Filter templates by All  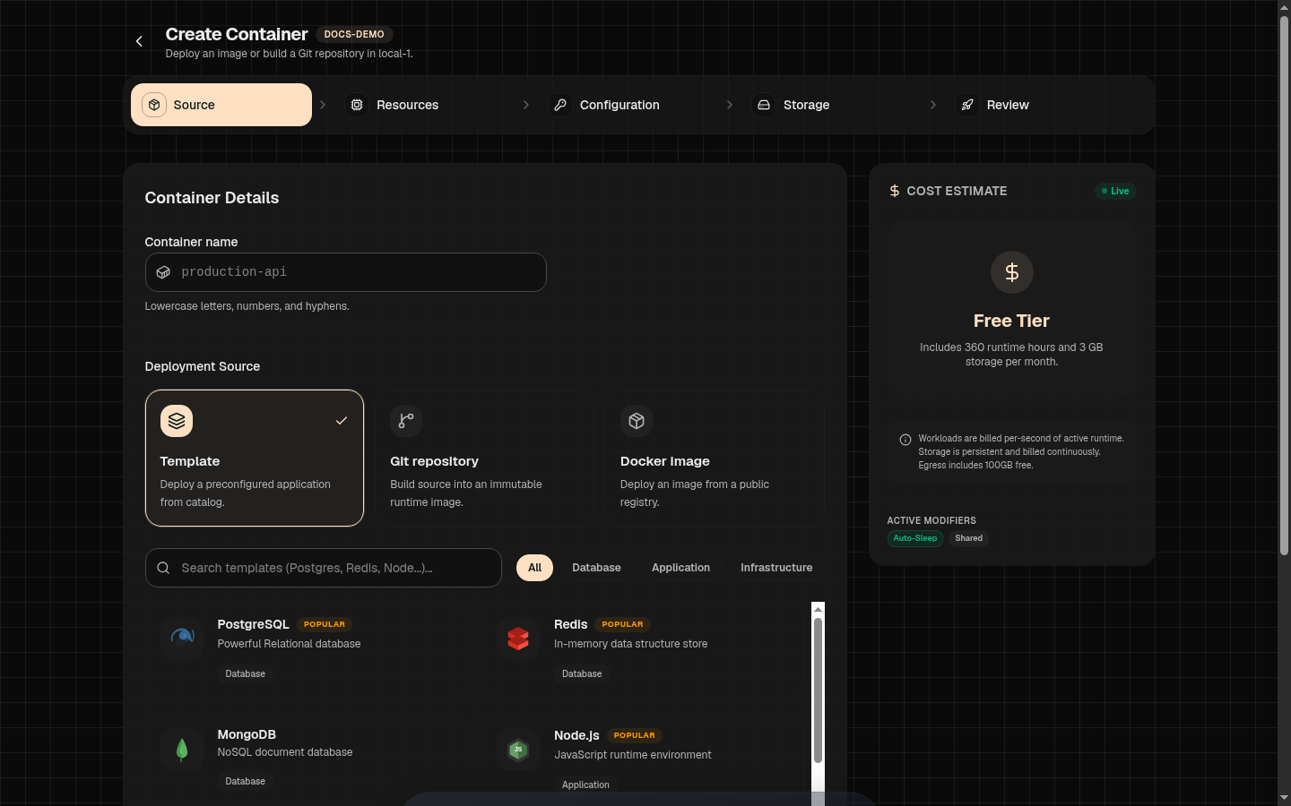click(534, 568)
